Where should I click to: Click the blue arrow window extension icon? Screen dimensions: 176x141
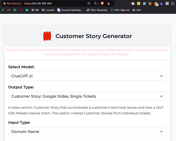point(145,4)
